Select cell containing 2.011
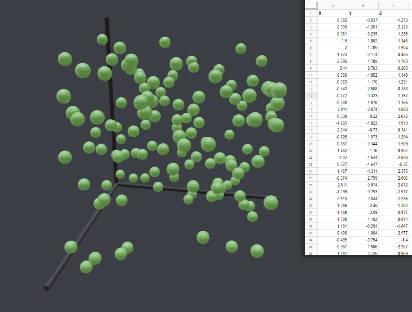 click(x=332, y=109)
